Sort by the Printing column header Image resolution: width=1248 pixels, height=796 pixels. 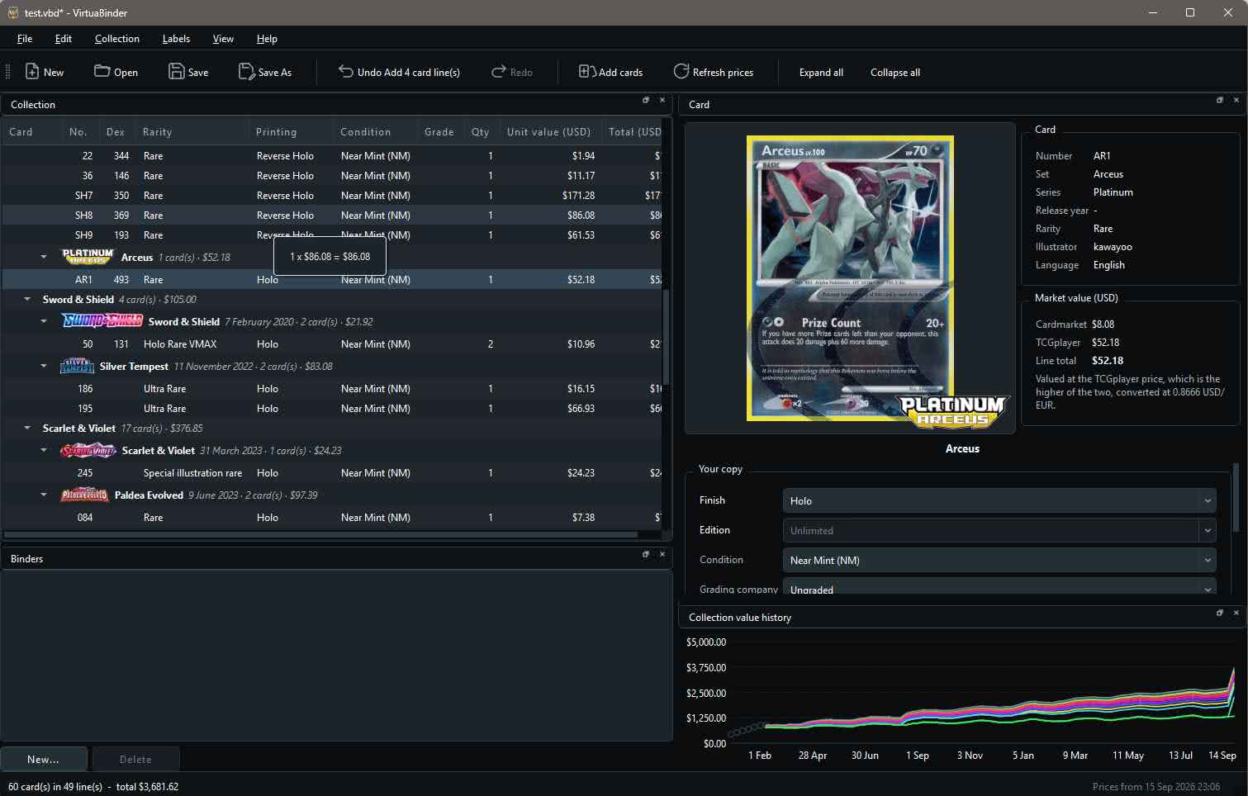pyautogui.click(x=290, y=132)
